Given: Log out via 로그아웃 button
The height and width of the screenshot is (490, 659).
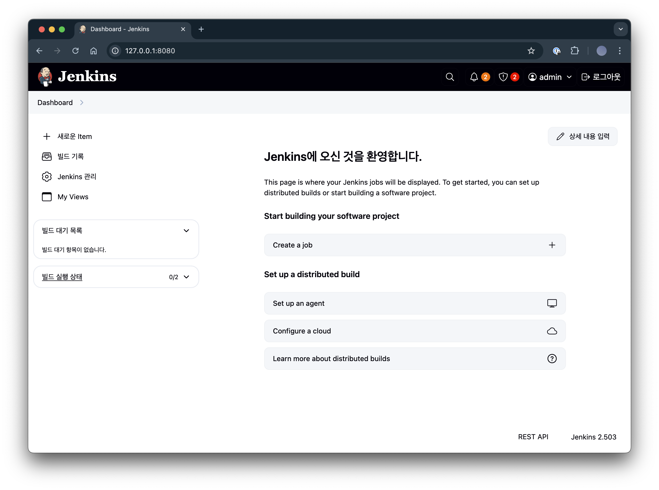Looking at the screenshot, I should (x=601, y=77).
